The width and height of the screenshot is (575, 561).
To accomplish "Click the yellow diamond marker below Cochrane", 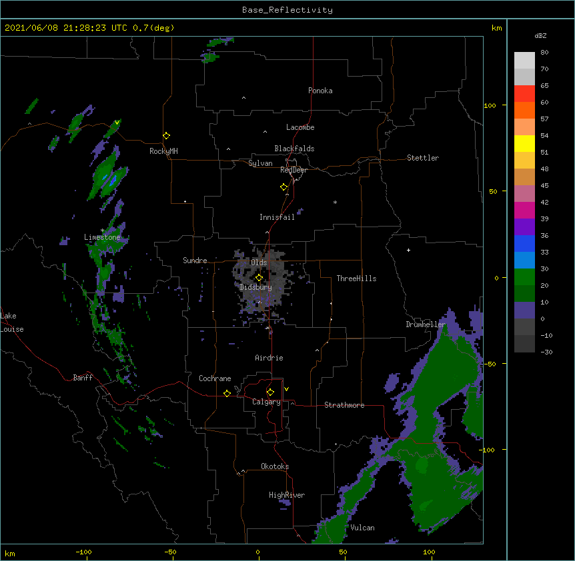I will (x=227, y=393).
